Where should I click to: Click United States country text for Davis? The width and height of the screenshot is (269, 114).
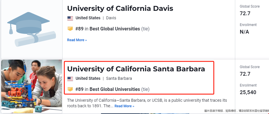click(88, 18)
